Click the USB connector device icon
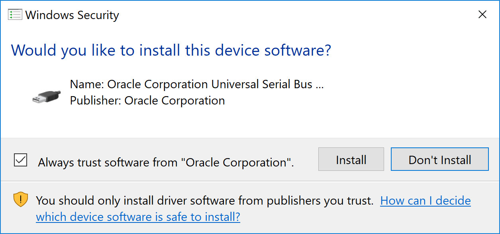The image size is (500, 234). (x=47, y=96)
